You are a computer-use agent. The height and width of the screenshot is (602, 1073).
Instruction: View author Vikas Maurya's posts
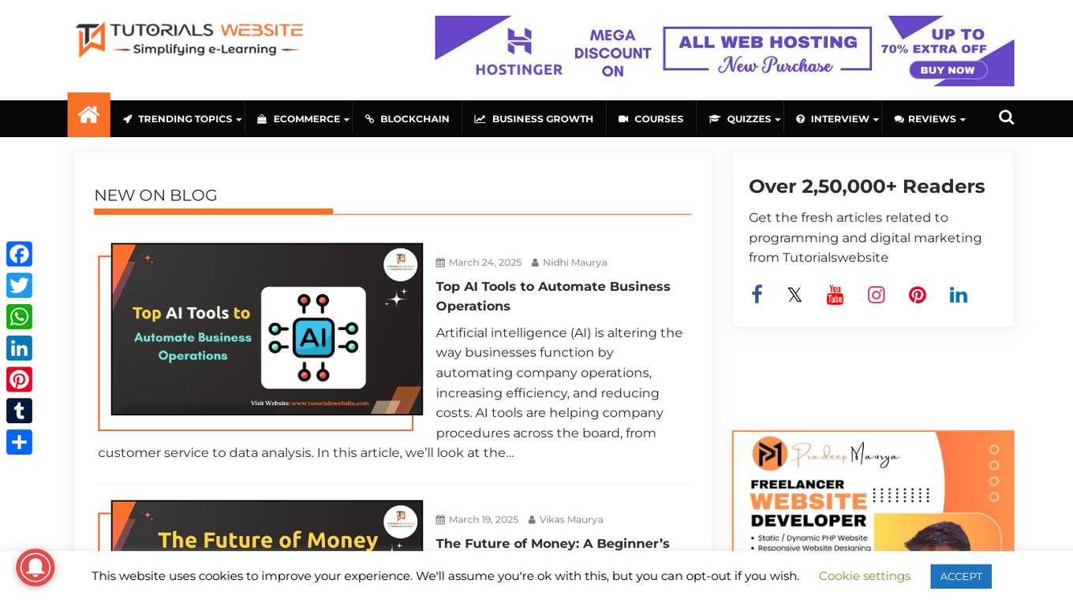click(x=570, y=519)
